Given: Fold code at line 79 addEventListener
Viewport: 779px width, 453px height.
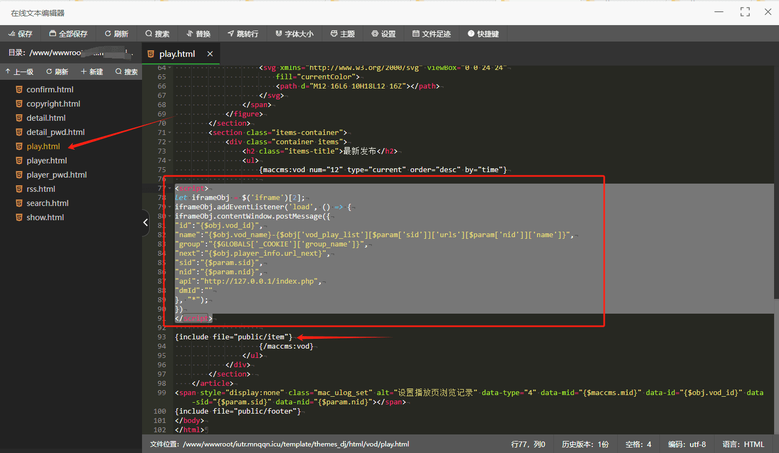Looking at the screenshot, I should pyautogui.click(x=170, y=207).
